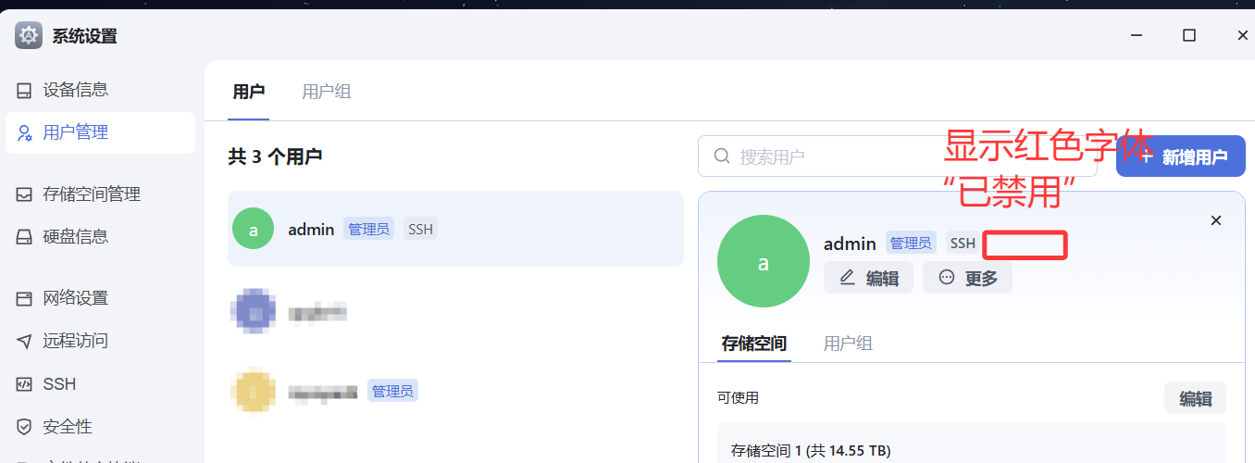Click the ellipsis icon on 更多 button

(x=946, y=277)
